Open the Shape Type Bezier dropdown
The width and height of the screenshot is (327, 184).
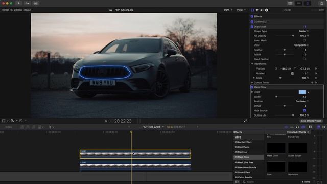303,31
